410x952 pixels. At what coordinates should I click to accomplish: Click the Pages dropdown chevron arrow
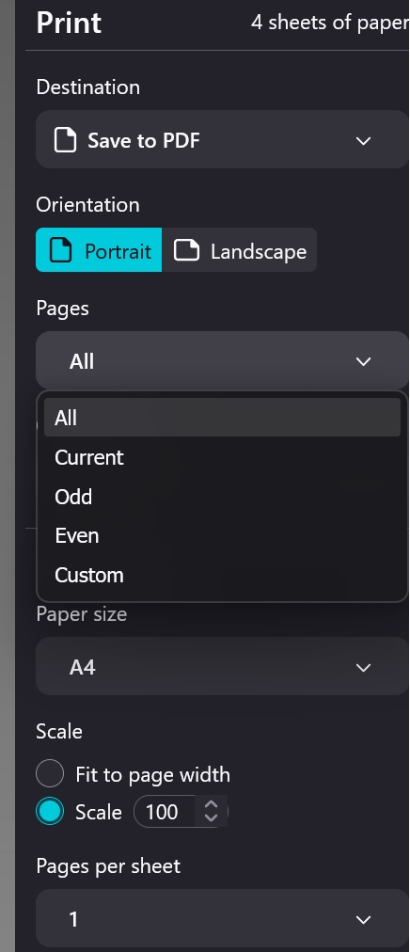(x=363, y=362)
